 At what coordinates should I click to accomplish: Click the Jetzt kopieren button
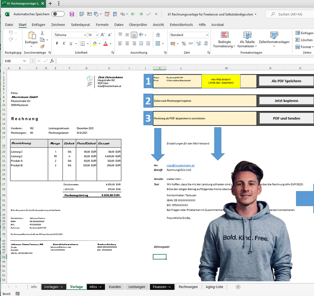(x=287, y=101)
